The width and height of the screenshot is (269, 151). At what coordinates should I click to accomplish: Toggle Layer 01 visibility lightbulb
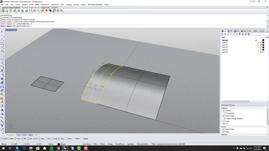258,43
